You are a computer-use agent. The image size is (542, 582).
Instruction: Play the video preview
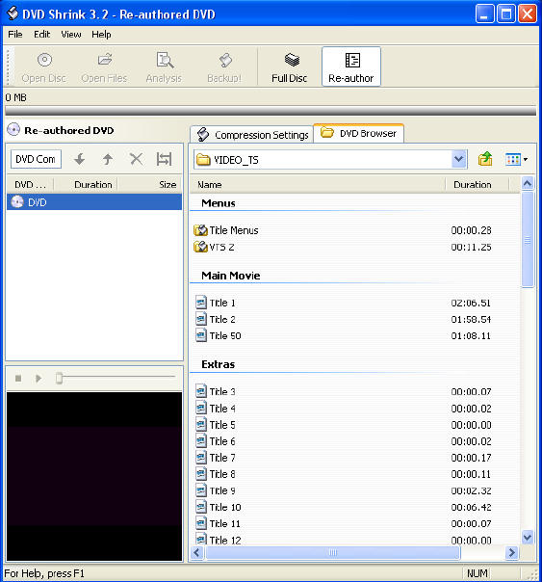(x=39, y=379)
